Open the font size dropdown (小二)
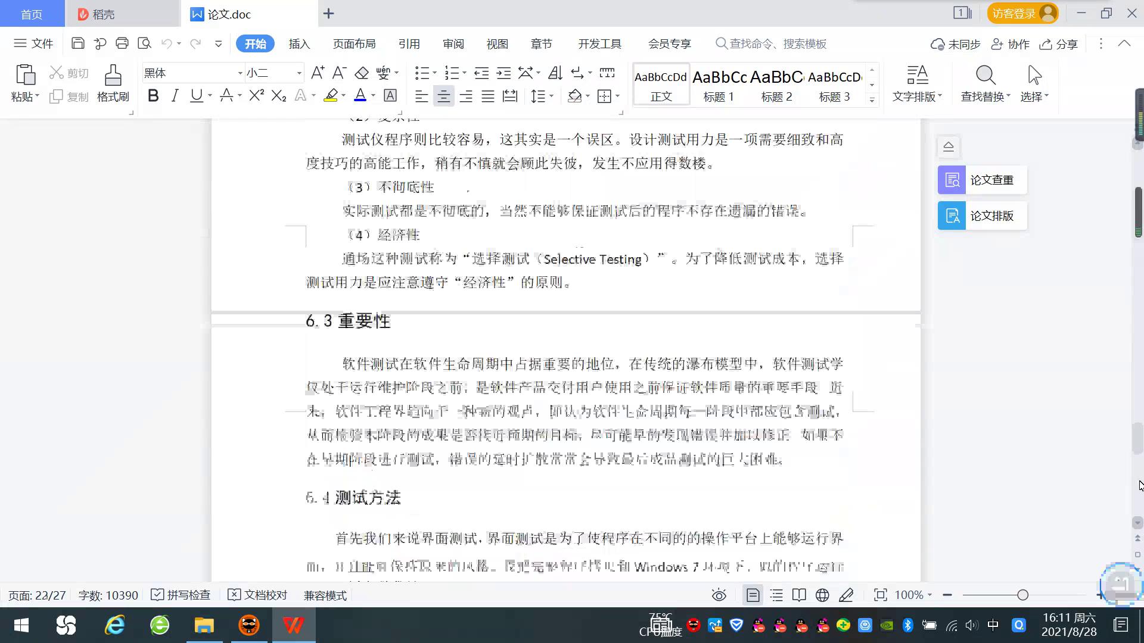Viewport: 1144px width, 643px height. [299, 73]
